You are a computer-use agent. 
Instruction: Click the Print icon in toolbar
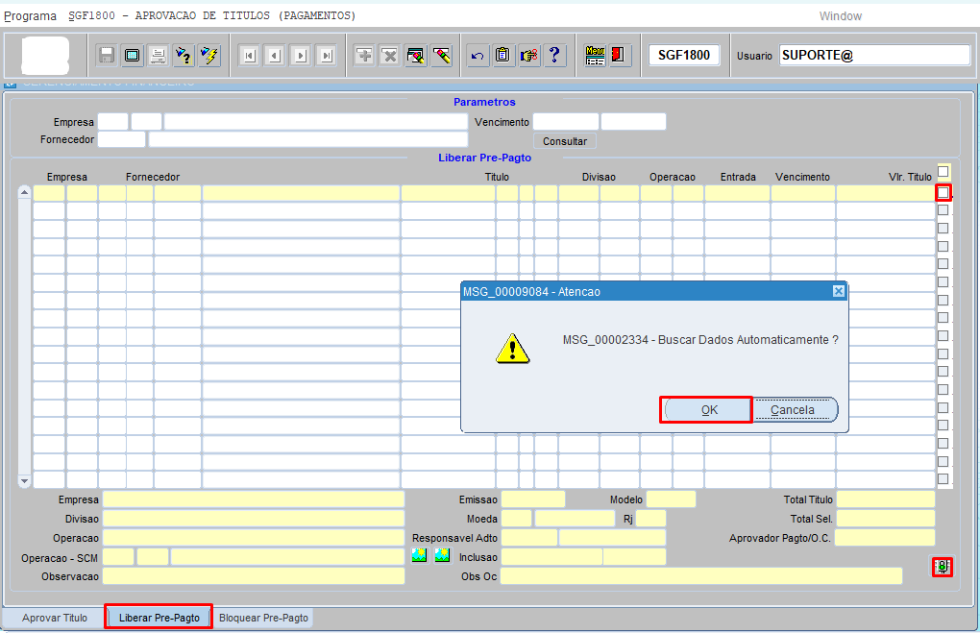click(158, 56)
